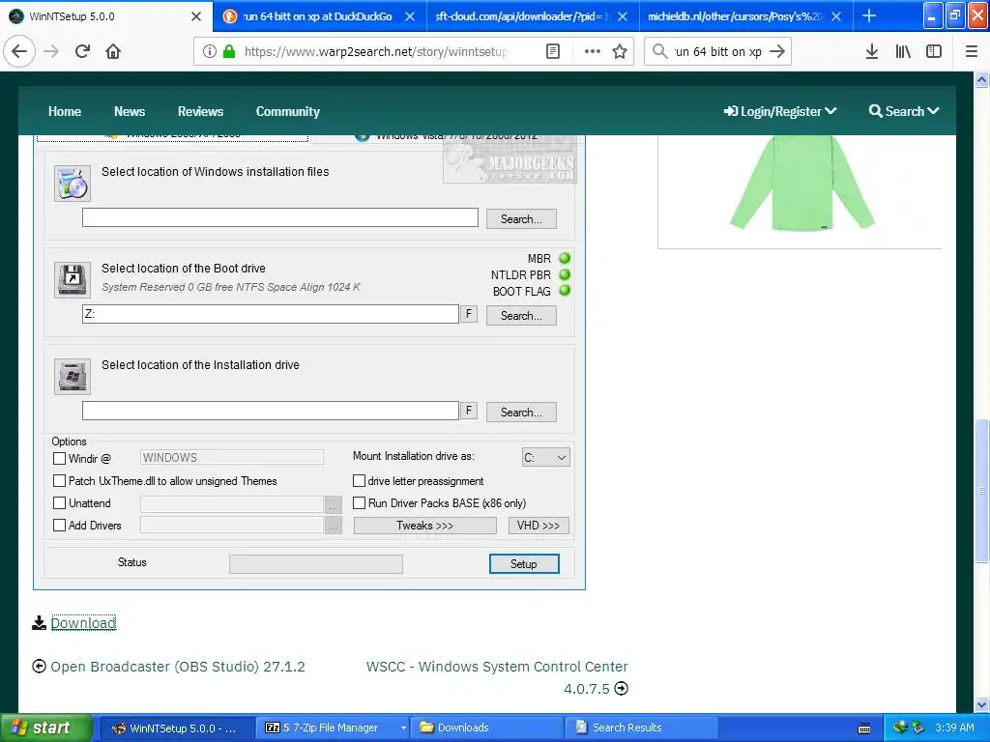Toggle the sidebar icon in toolbar
Viewport: 990px width, 742px height.
click(934, 51)
